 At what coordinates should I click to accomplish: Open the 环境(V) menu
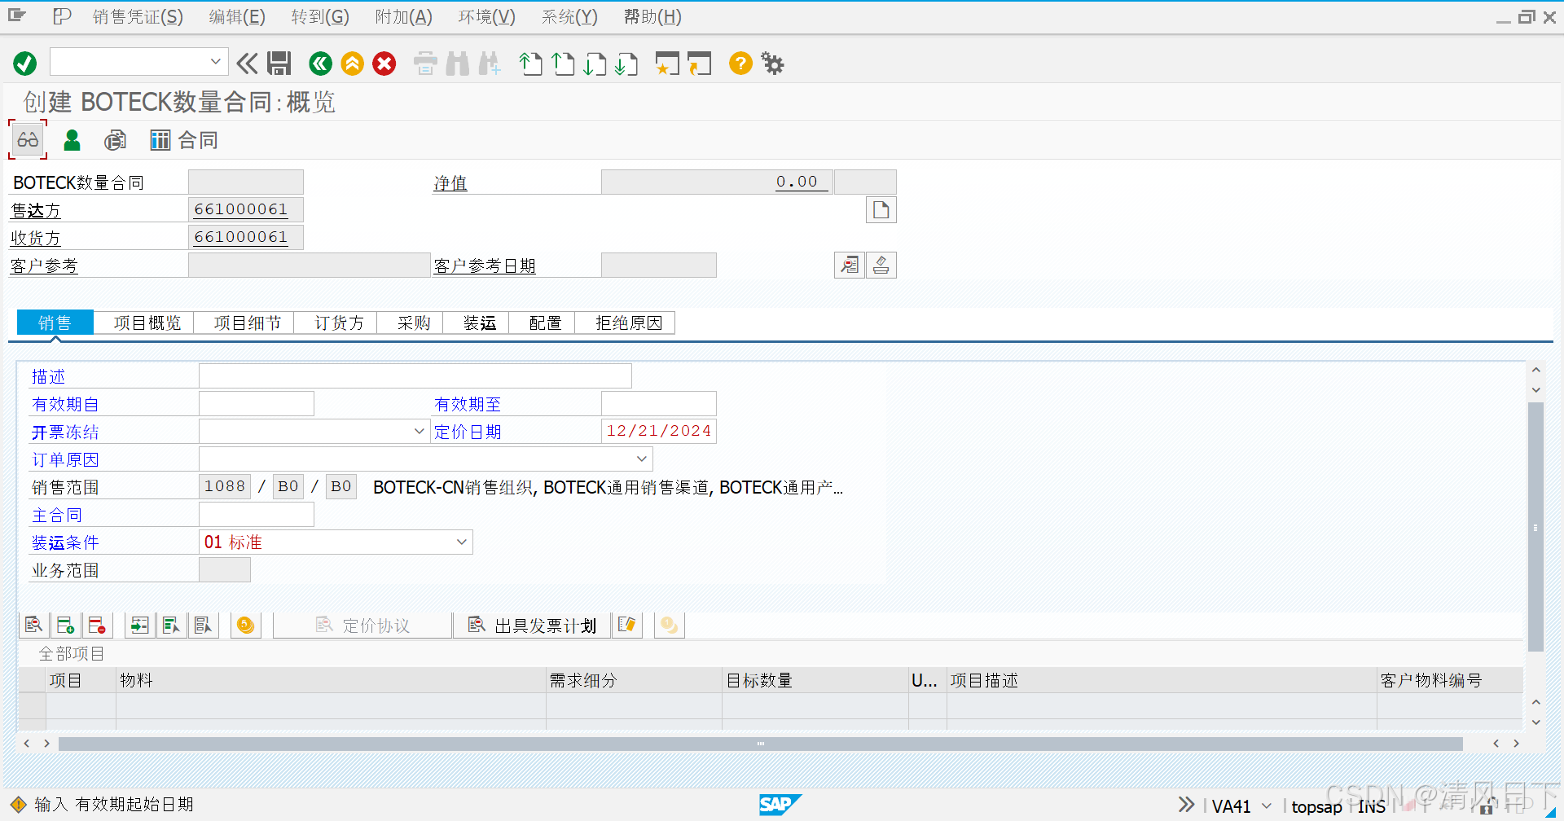click(486, 16)
